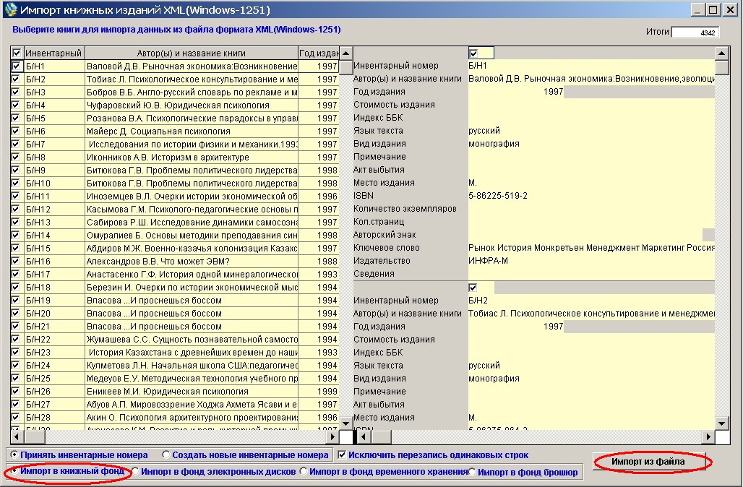Click the 'Итоги' total count field
743x487 pixels.
tap(694, 33)
